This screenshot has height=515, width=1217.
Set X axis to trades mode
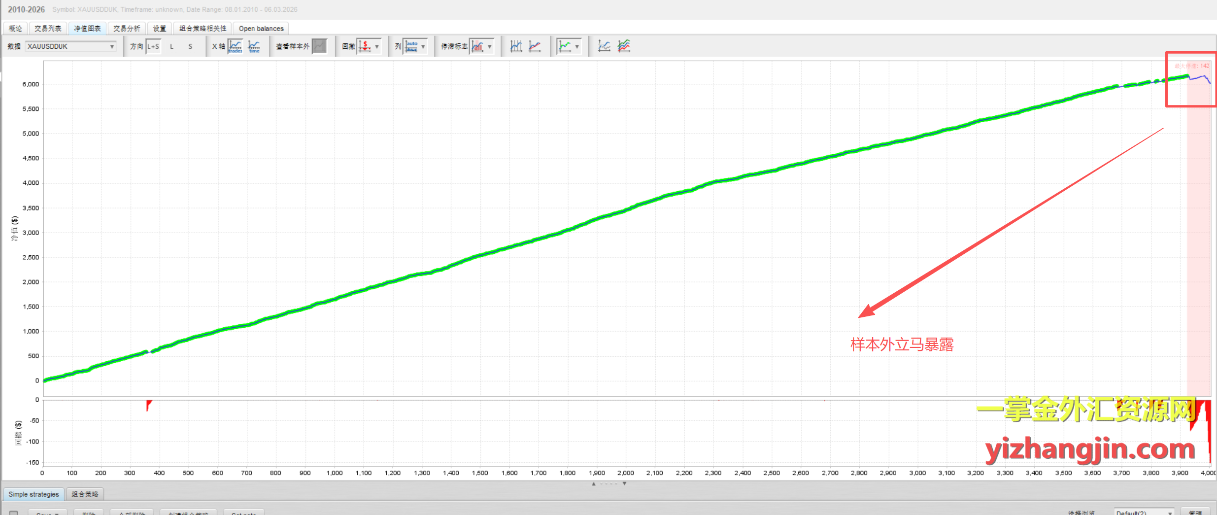235,46
